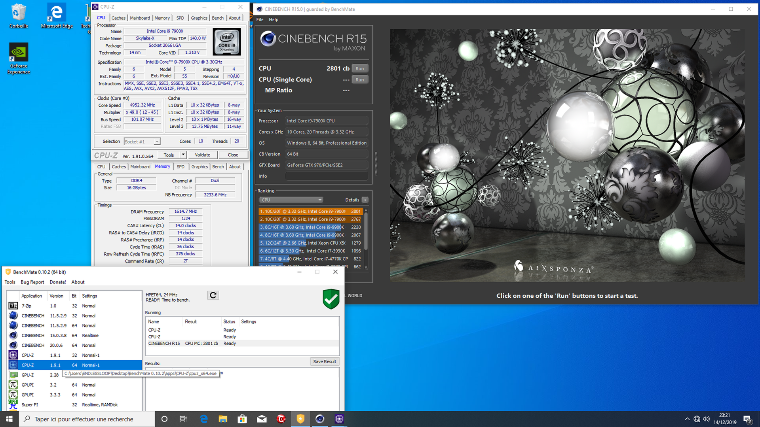
Task: Switch to Caches tab in upper CPU-Z window
Action: pyautogui.click(x=118, y=18)
